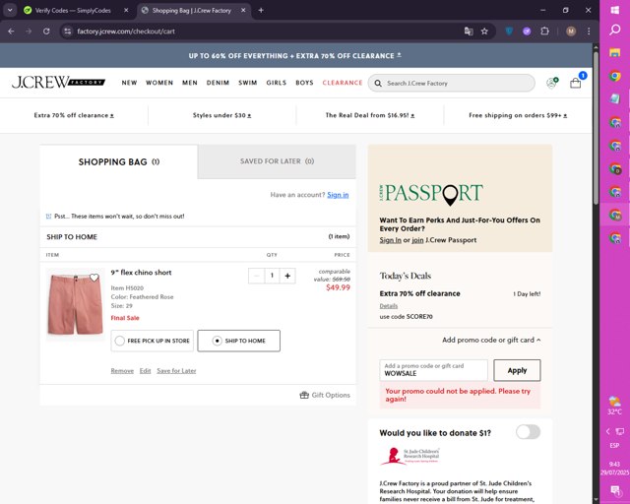Screen dimensions: 630x504
Task: Open the purple round browser extension
Action: 527,31
